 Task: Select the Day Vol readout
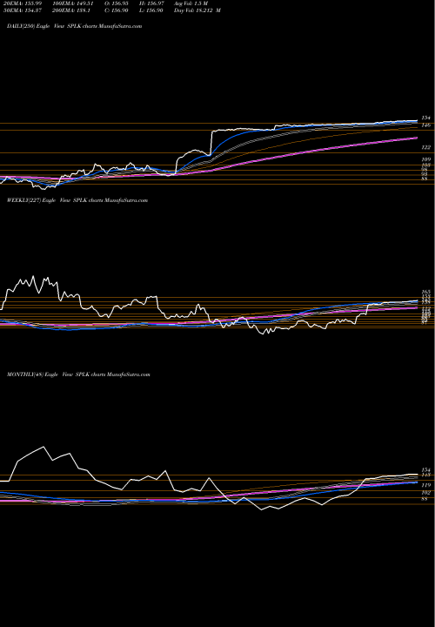point(197,10)
